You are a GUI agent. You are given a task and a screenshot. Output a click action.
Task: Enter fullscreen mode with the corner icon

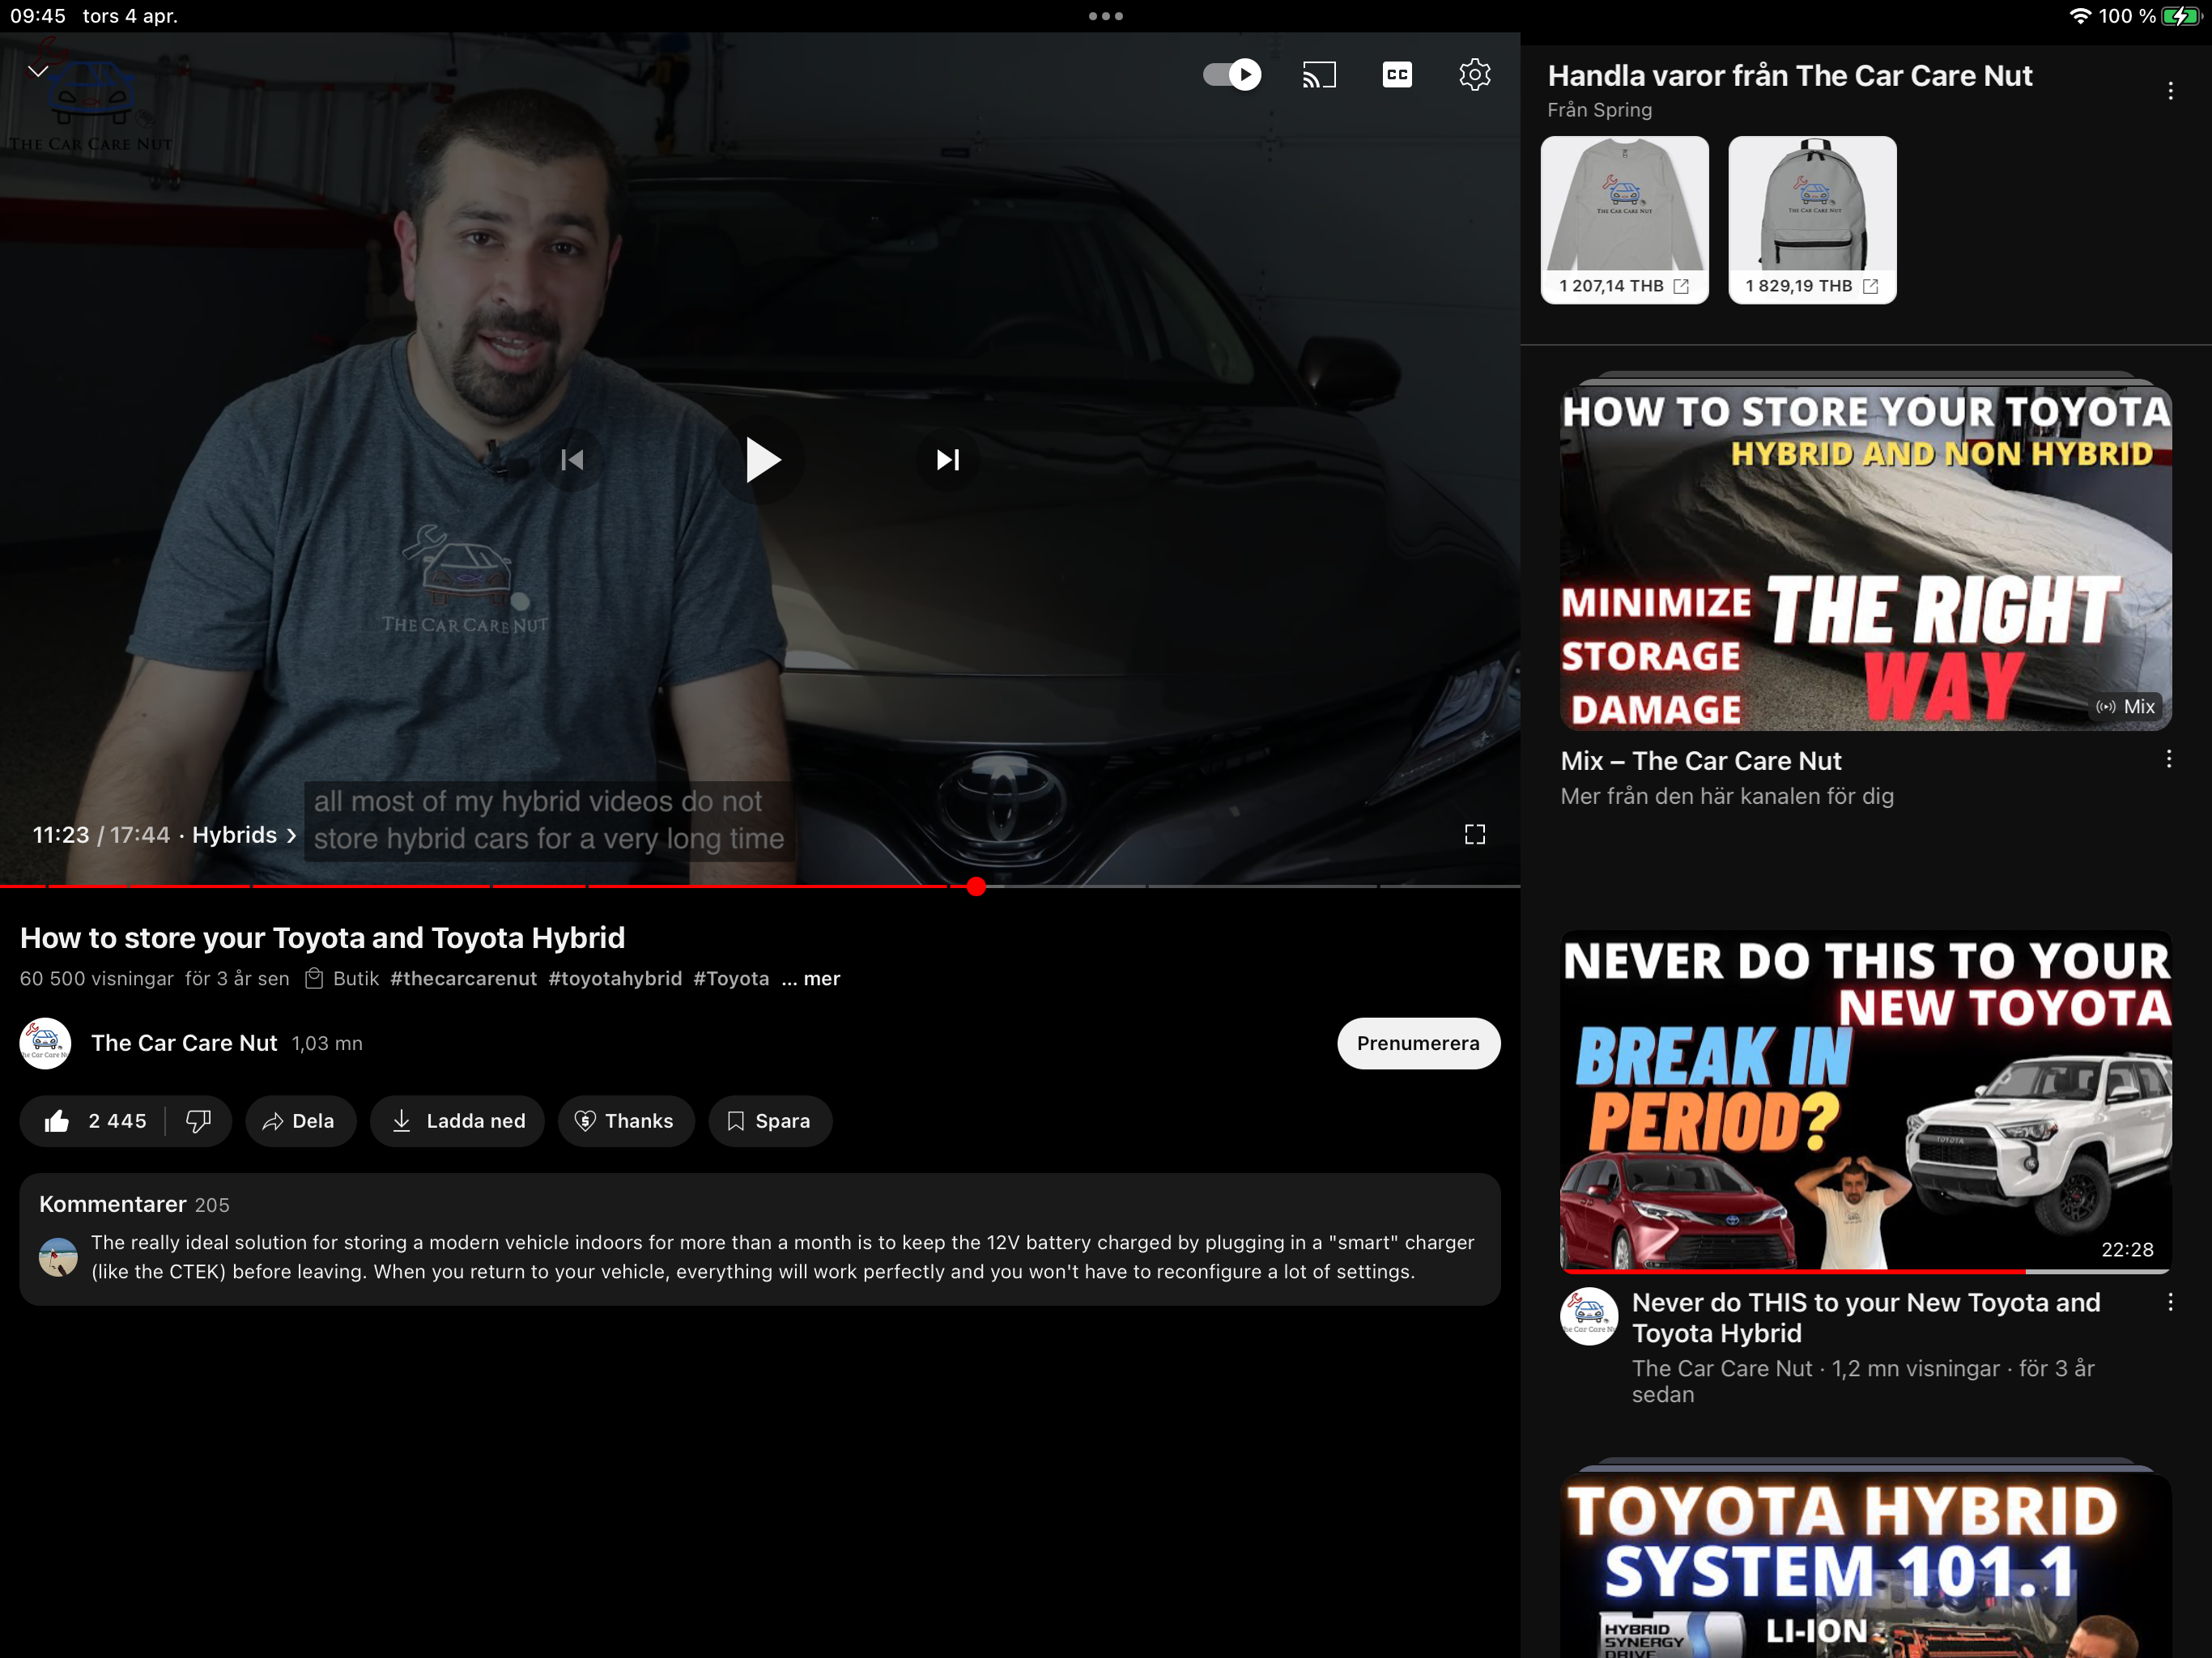1474,834
